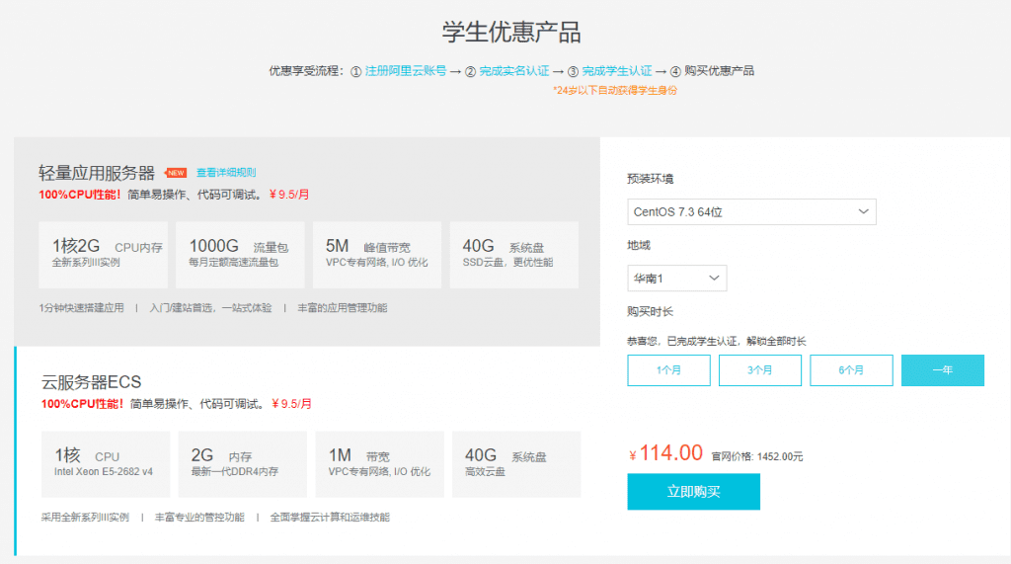1011x564 pixels.
Task: Open the 地域 华南1 dropdown
Action: click(x=676, y=279)
